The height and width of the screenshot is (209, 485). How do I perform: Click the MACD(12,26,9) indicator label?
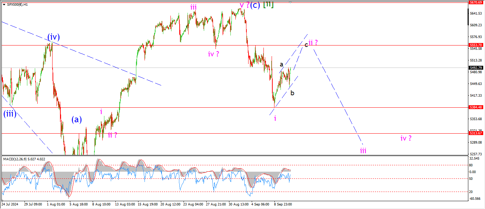(18, 159)
